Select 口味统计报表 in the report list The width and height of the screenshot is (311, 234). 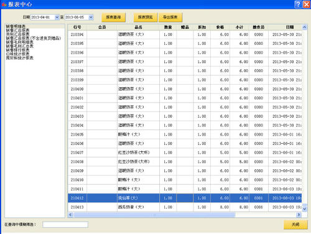pos(17,54)
